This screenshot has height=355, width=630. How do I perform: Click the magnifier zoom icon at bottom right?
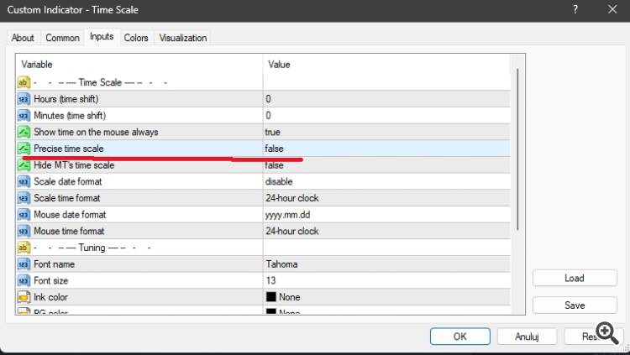click(x=607, y=332)
